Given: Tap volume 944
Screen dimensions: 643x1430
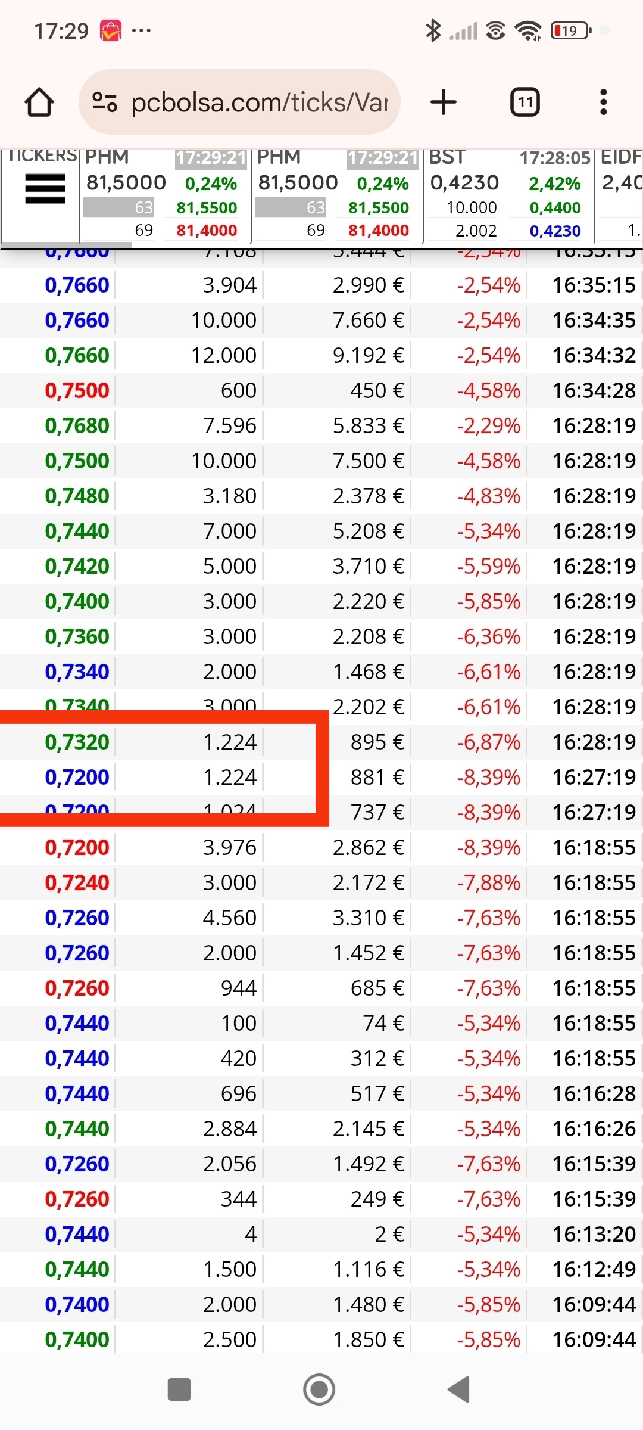Looking at the screenshot, I should pos(239,988).
